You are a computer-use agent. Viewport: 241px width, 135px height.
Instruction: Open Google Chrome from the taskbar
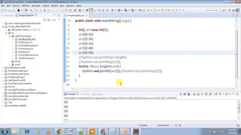point(59,132)
